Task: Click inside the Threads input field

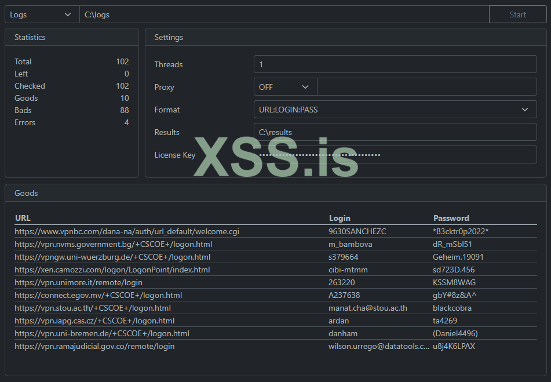Action: click(x=395, y=64)
